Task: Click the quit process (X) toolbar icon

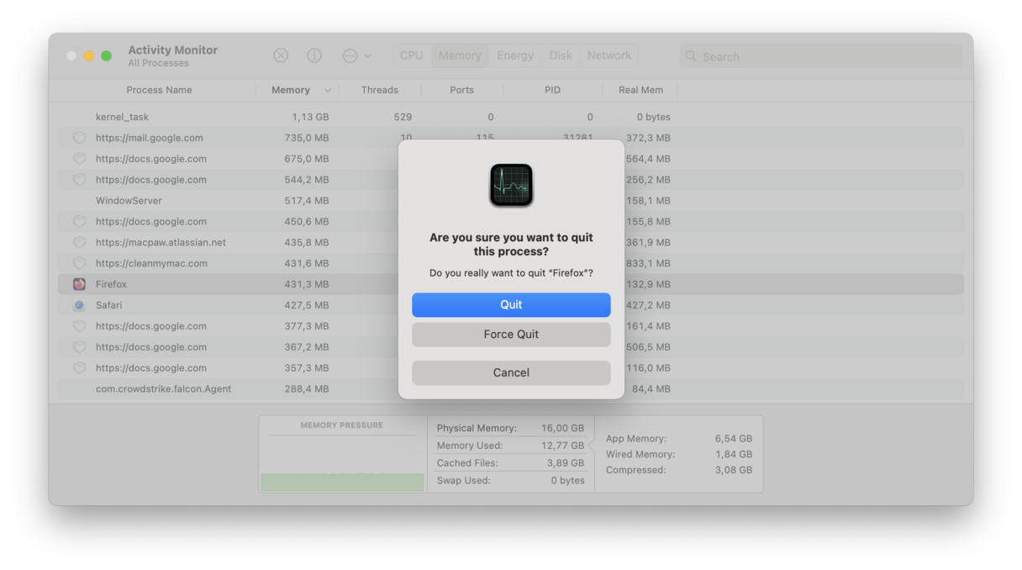Action: pyautogui.click(x=281, y=55)
